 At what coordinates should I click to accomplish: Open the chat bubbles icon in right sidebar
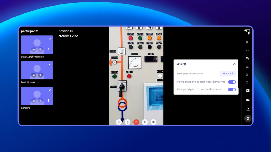coord(247,58)
